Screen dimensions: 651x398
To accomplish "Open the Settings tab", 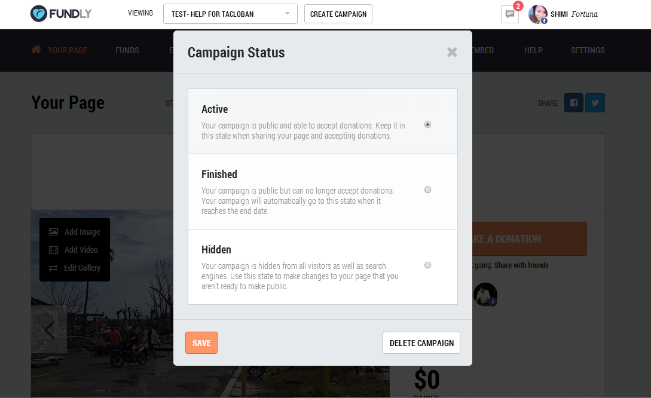I will tap(587, 50).
